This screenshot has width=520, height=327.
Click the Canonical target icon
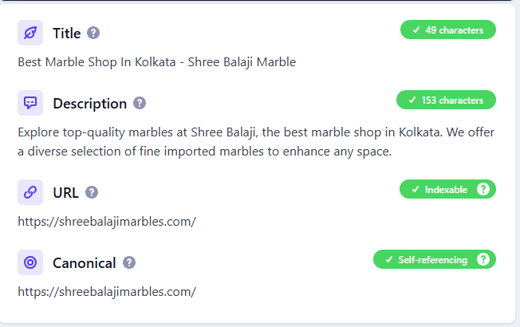(30, 262)
